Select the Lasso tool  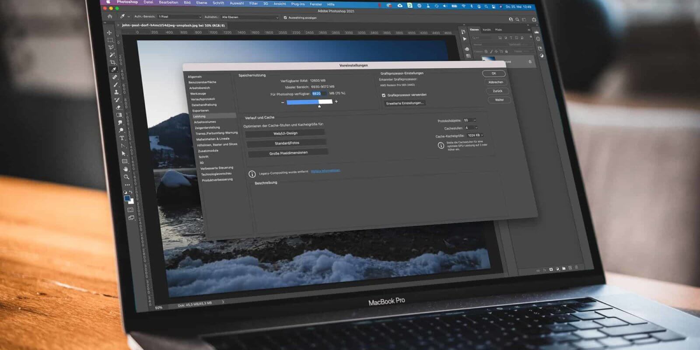click(x=111, y=47)
